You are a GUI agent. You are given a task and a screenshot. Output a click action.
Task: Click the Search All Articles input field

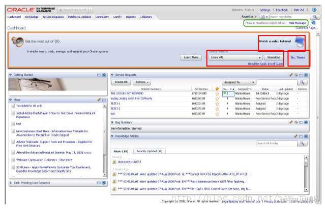(x=277, y=144)
